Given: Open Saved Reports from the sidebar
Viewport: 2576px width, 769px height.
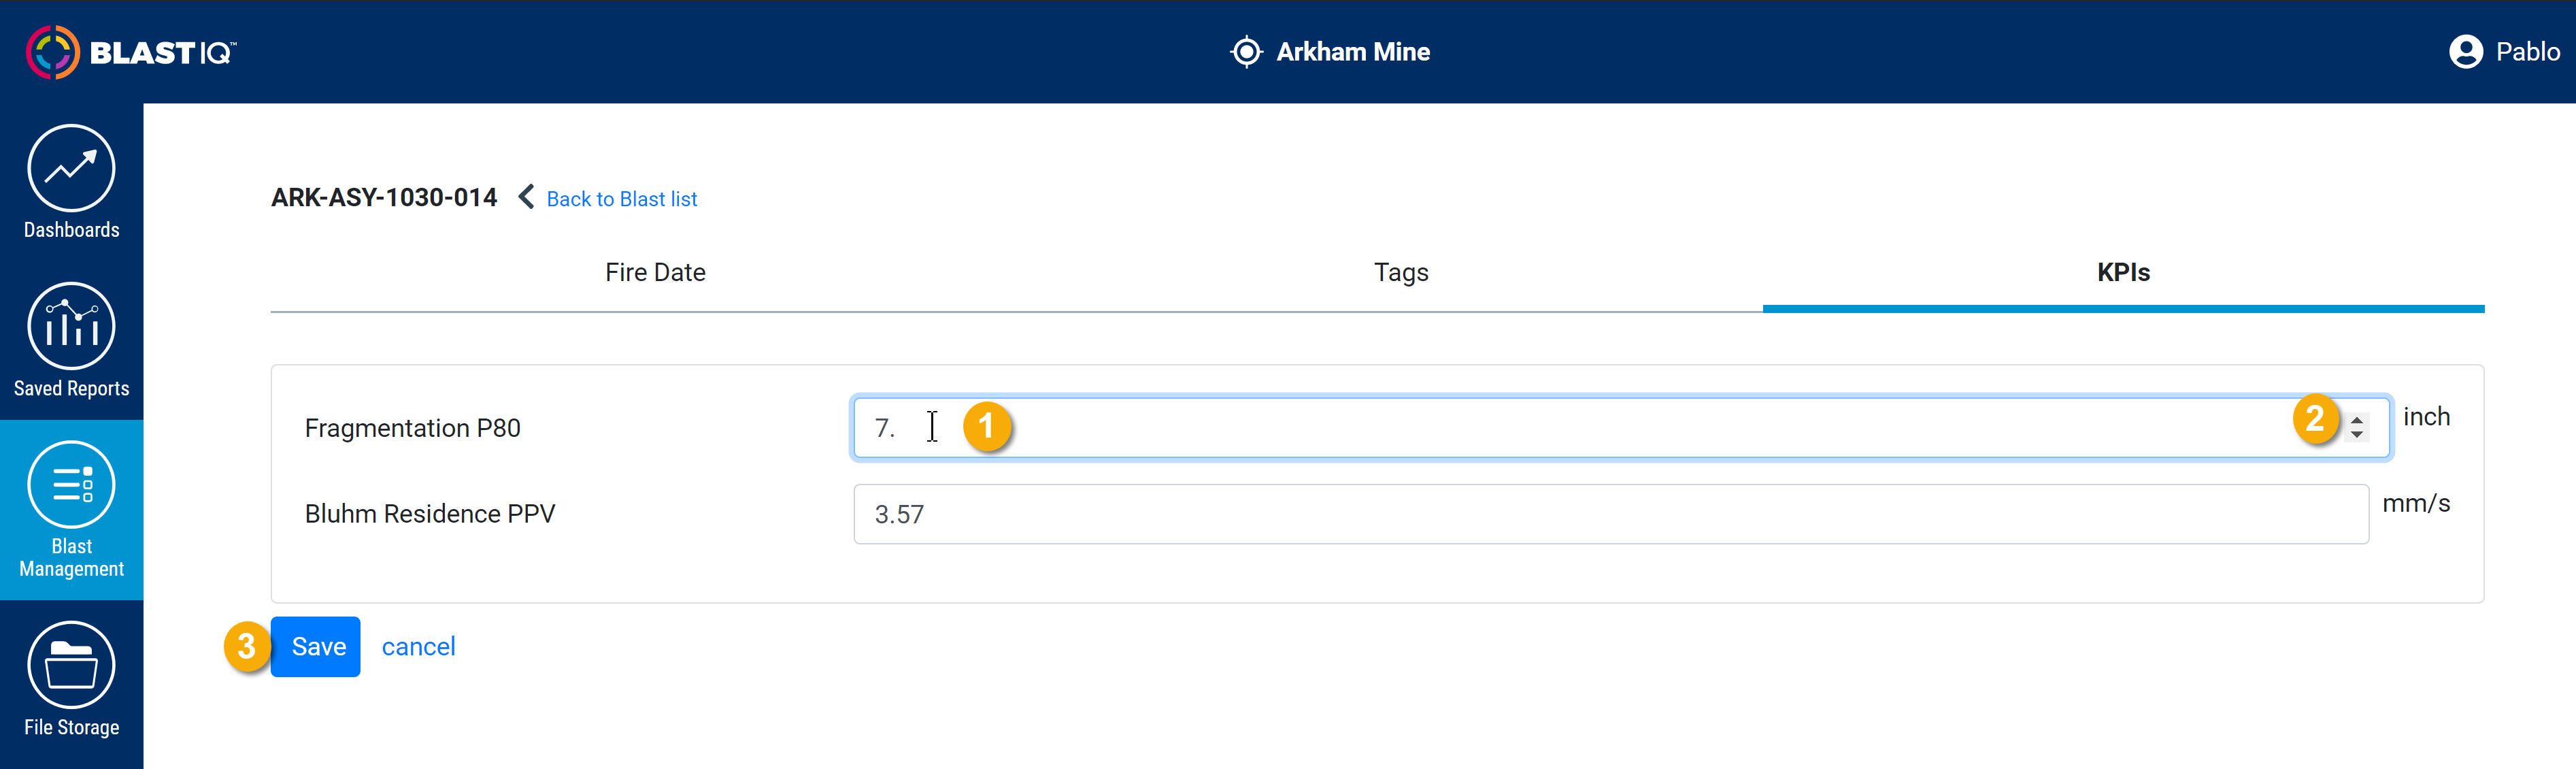Looking at the screenshot, I should 71,326.
